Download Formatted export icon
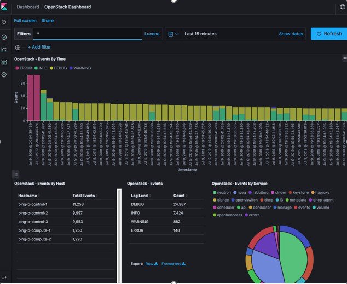Viewport: 347px width, 284px height. (x=183, y=264)
